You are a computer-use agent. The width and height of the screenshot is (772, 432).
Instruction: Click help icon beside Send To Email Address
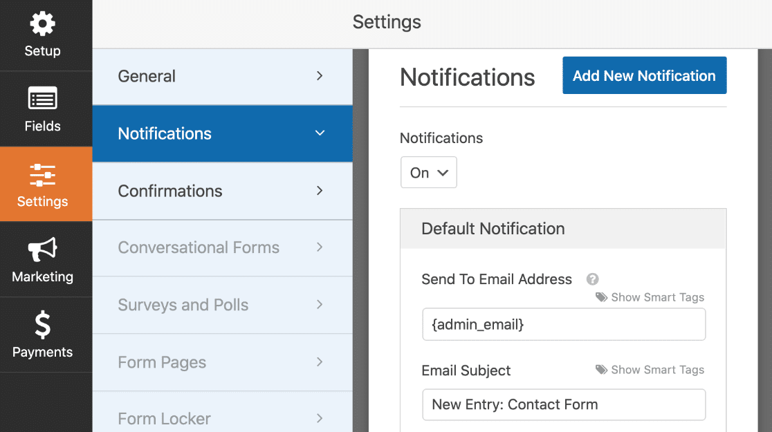click(x=592, y=279)
